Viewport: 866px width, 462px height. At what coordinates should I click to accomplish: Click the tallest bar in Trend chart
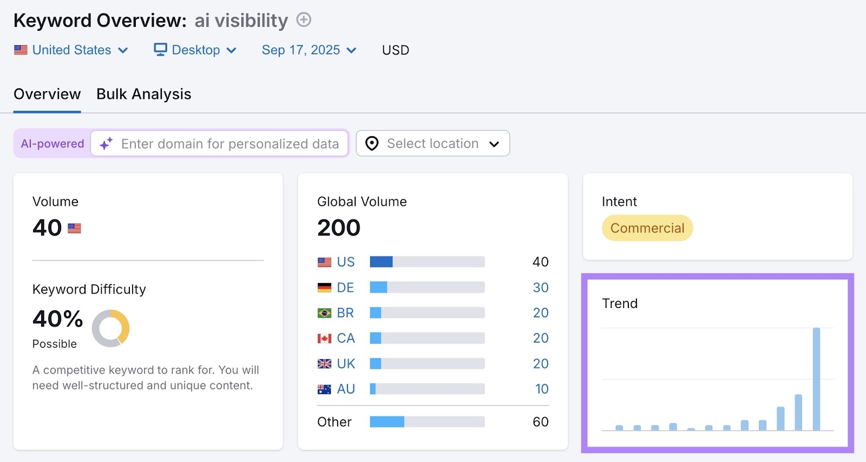pos(816,378)
